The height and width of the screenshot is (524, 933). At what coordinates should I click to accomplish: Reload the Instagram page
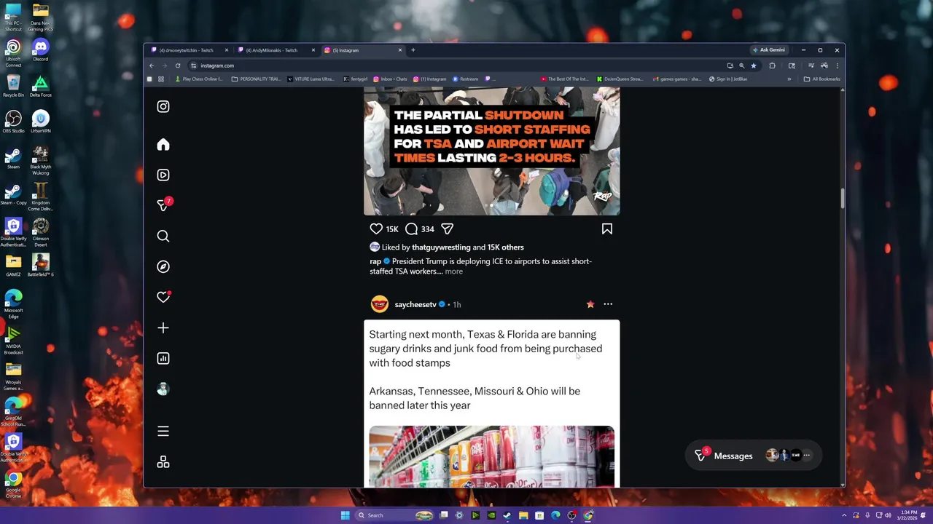[x=178, y=65]
